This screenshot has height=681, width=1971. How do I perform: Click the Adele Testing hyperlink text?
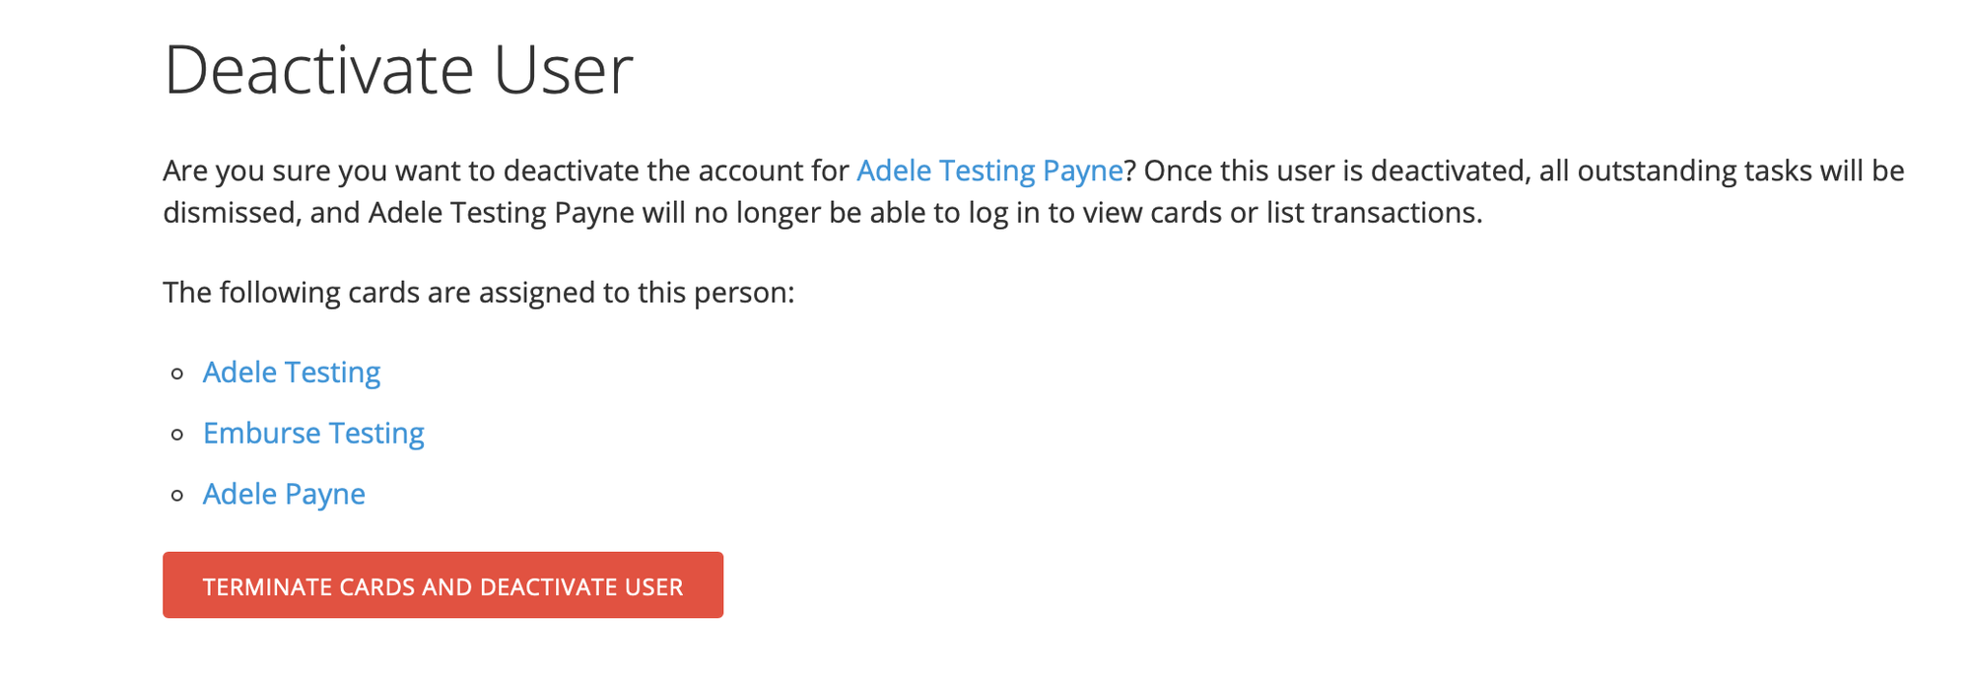[291, 373]
